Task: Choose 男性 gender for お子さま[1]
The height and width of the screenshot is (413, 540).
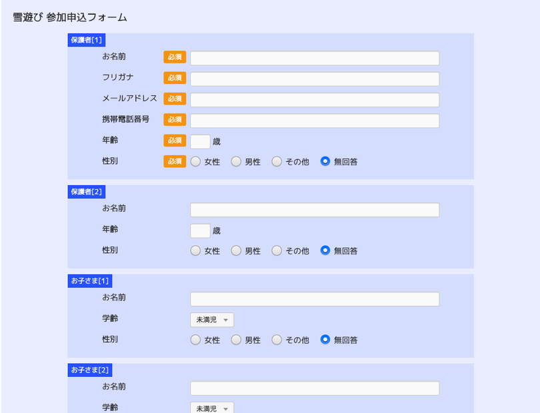Action: pos(236,340)
